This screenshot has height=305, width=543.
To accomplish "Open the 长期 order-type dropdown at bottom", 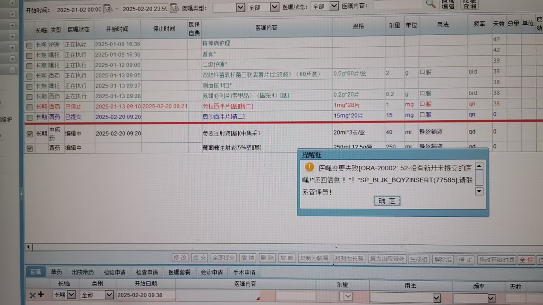I will (72, 295).
